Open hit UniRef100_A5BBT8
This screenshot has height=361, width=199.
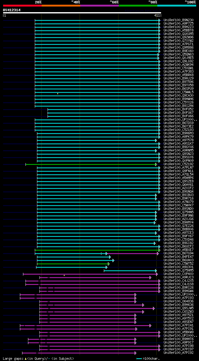pos(178,30)
